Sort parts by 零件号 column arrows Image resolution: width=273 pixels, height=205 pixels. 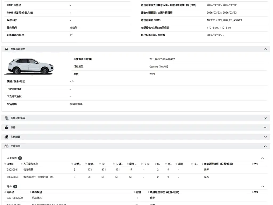coord(5,192)
